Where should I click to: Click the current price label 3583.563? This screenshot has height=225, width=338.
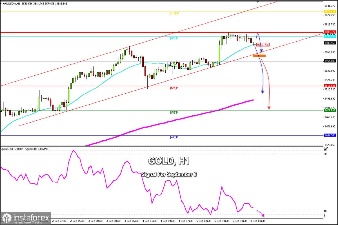(330, 43)
